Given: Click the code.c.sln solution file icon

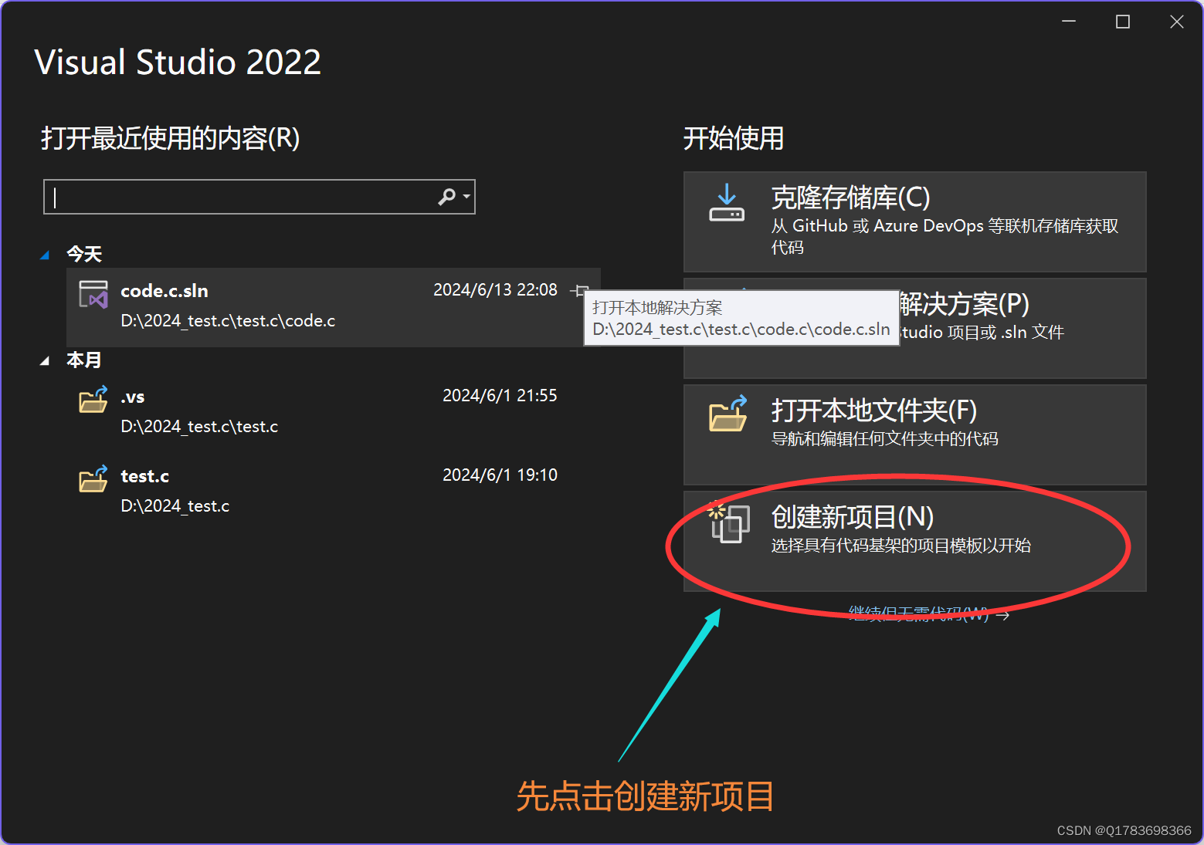Looking at the screenshot, I should click(93, 294).
